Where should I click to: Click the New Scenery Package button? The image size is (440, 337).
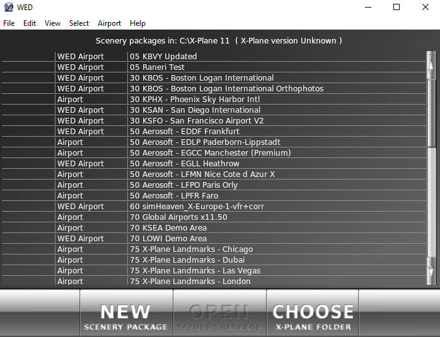[126, 313]
